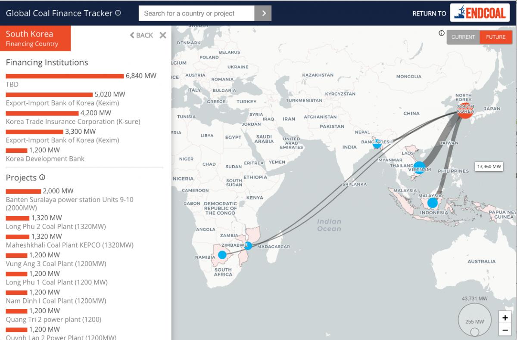Click the Mongolia label on the map

[409, 76]
